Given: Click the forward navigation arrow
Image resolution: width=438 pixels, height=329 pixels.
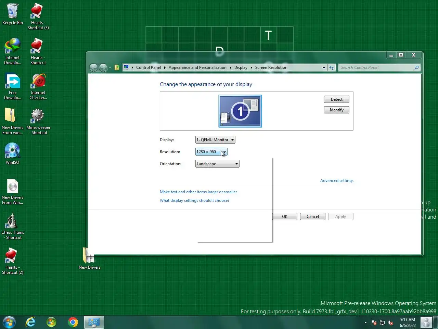Looking at the screenshot, I should click(103, 68).
